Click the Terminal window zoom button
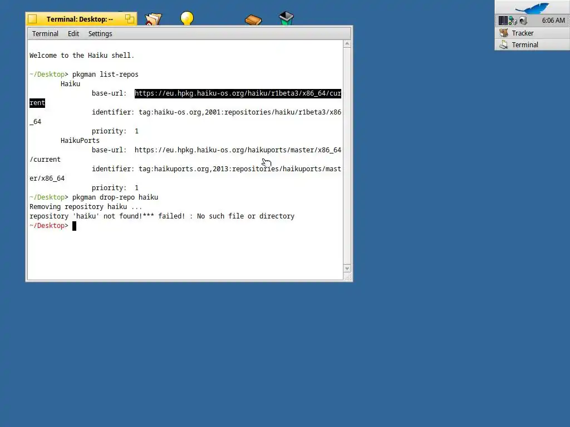Viewport: 570px width, 427px height. tap(129, 19)
